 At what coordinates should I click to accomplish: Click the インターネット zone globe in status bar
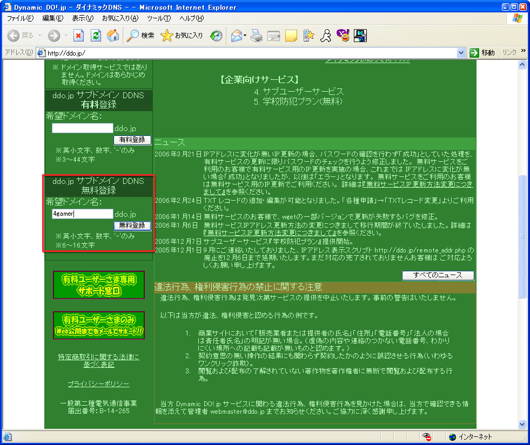coord(453,437)
